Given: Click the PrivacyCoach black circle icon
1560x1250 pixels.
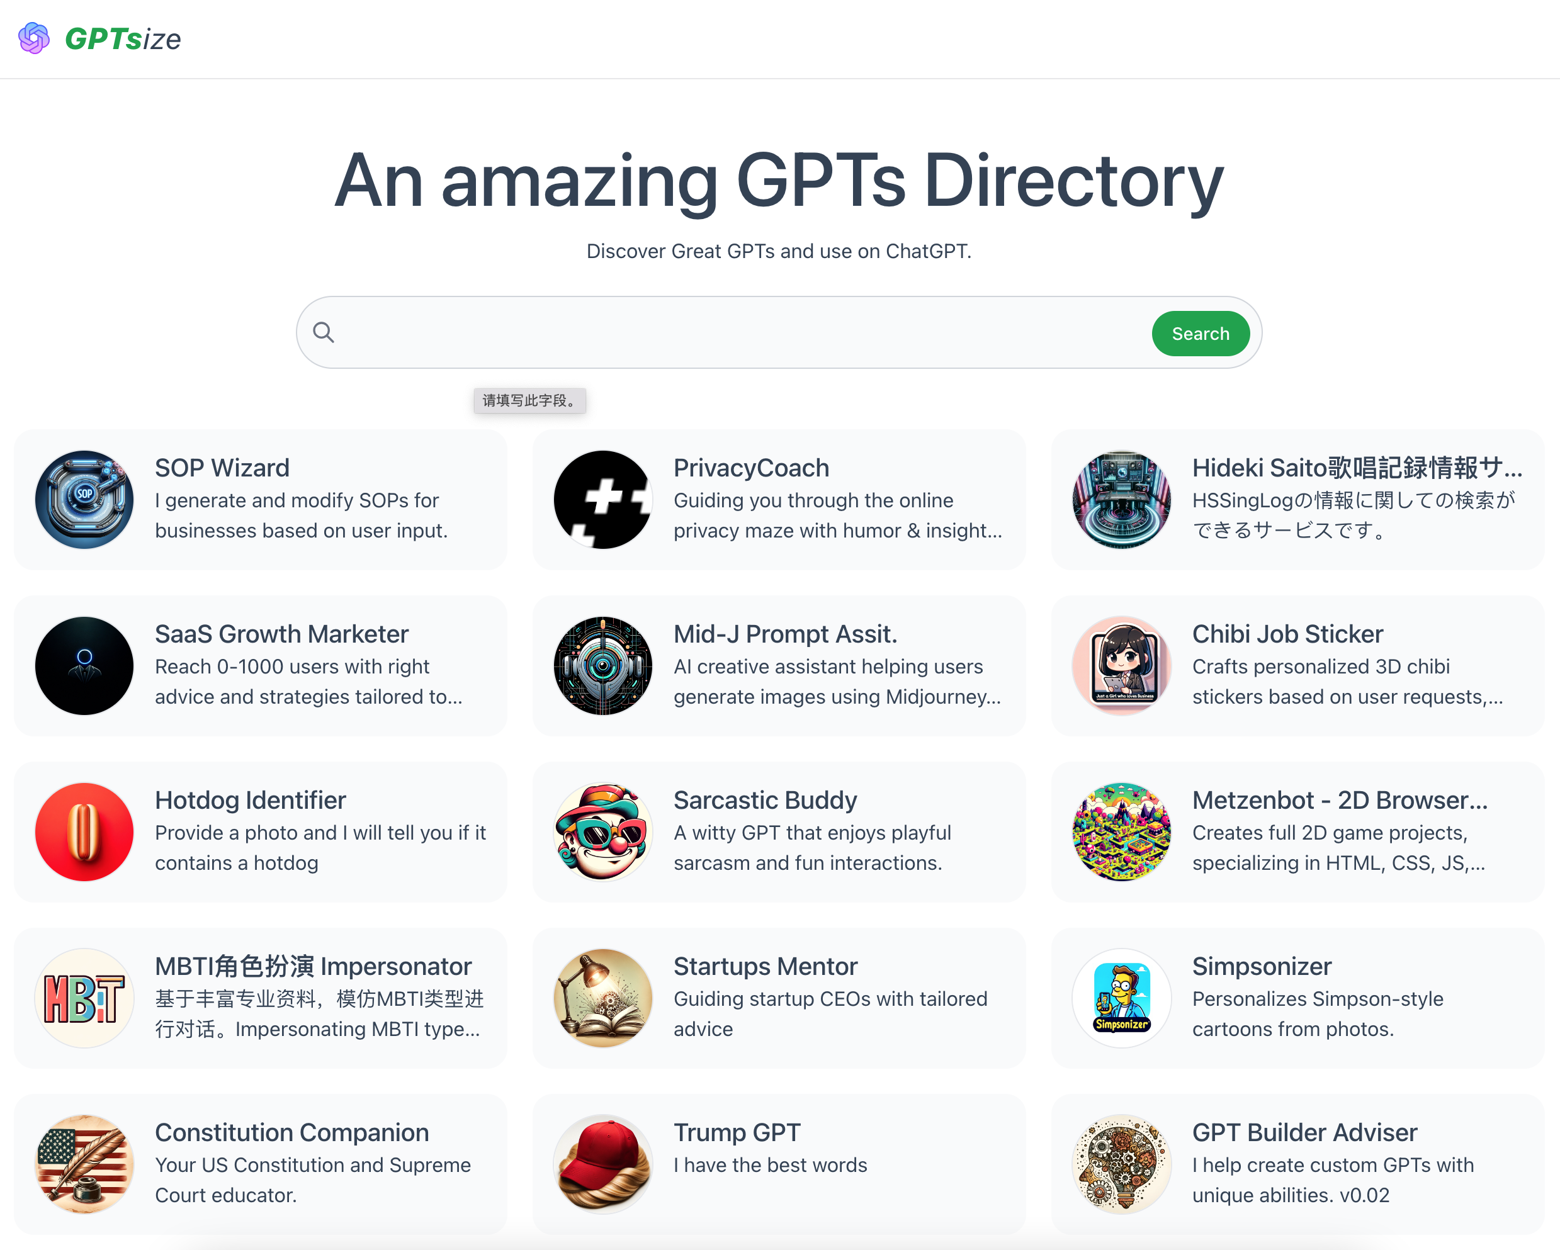Looking at the screenshot, I should 602,500.
